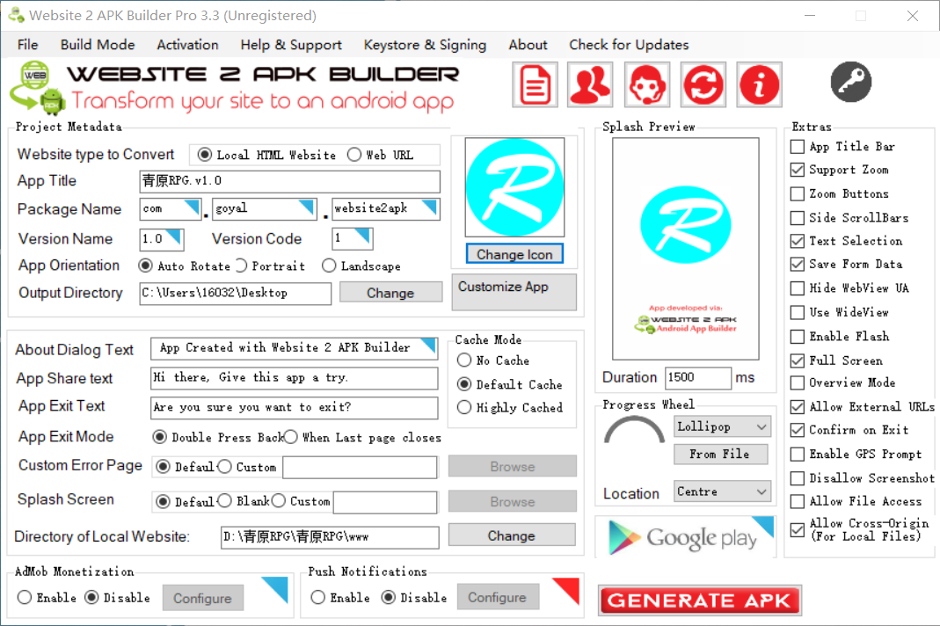Open the red info icon
The height and width of the screenshot is (626, 940).
tap(759, 84)
